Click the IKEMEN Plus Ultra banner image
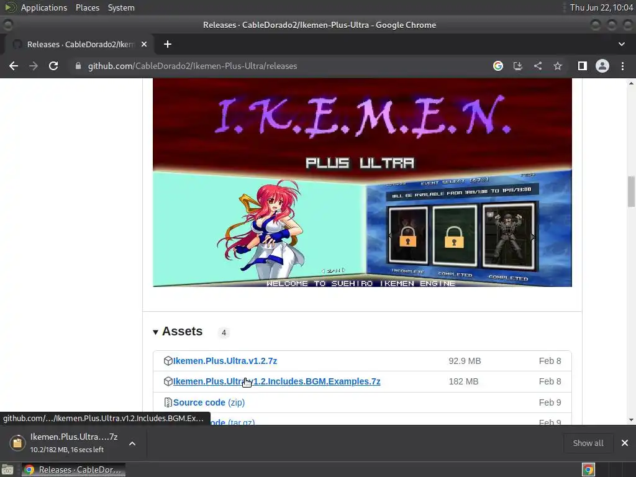 tap(362, 183)
